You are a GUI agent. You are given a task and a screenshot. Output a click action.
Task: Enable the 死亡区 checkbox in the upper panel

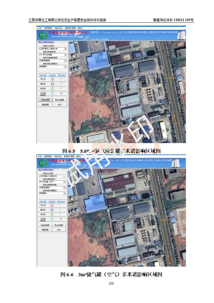pyautogui.click(x=62, y=79)
